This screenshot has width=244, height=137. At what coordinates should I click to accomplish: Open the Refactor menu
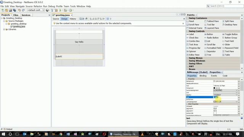pyautogui.click(x=38, y=6)
